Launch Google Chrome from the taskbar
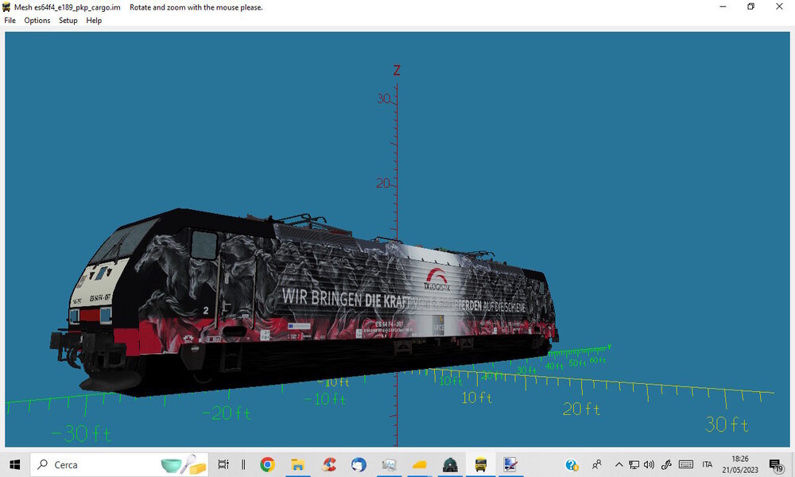795x477 pixels. pyautogui.click(x=267, y=464)
